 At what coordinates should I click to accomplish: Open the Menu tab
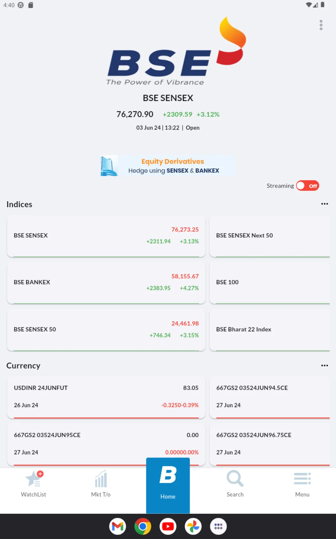(302, 484)
